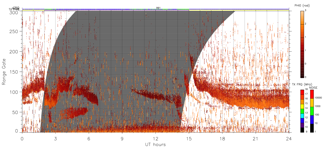The image size is (325, 150).
Task: Click the "10000" label on the NOISE scale
Action: pyautogui.click(x=318, y=98)
